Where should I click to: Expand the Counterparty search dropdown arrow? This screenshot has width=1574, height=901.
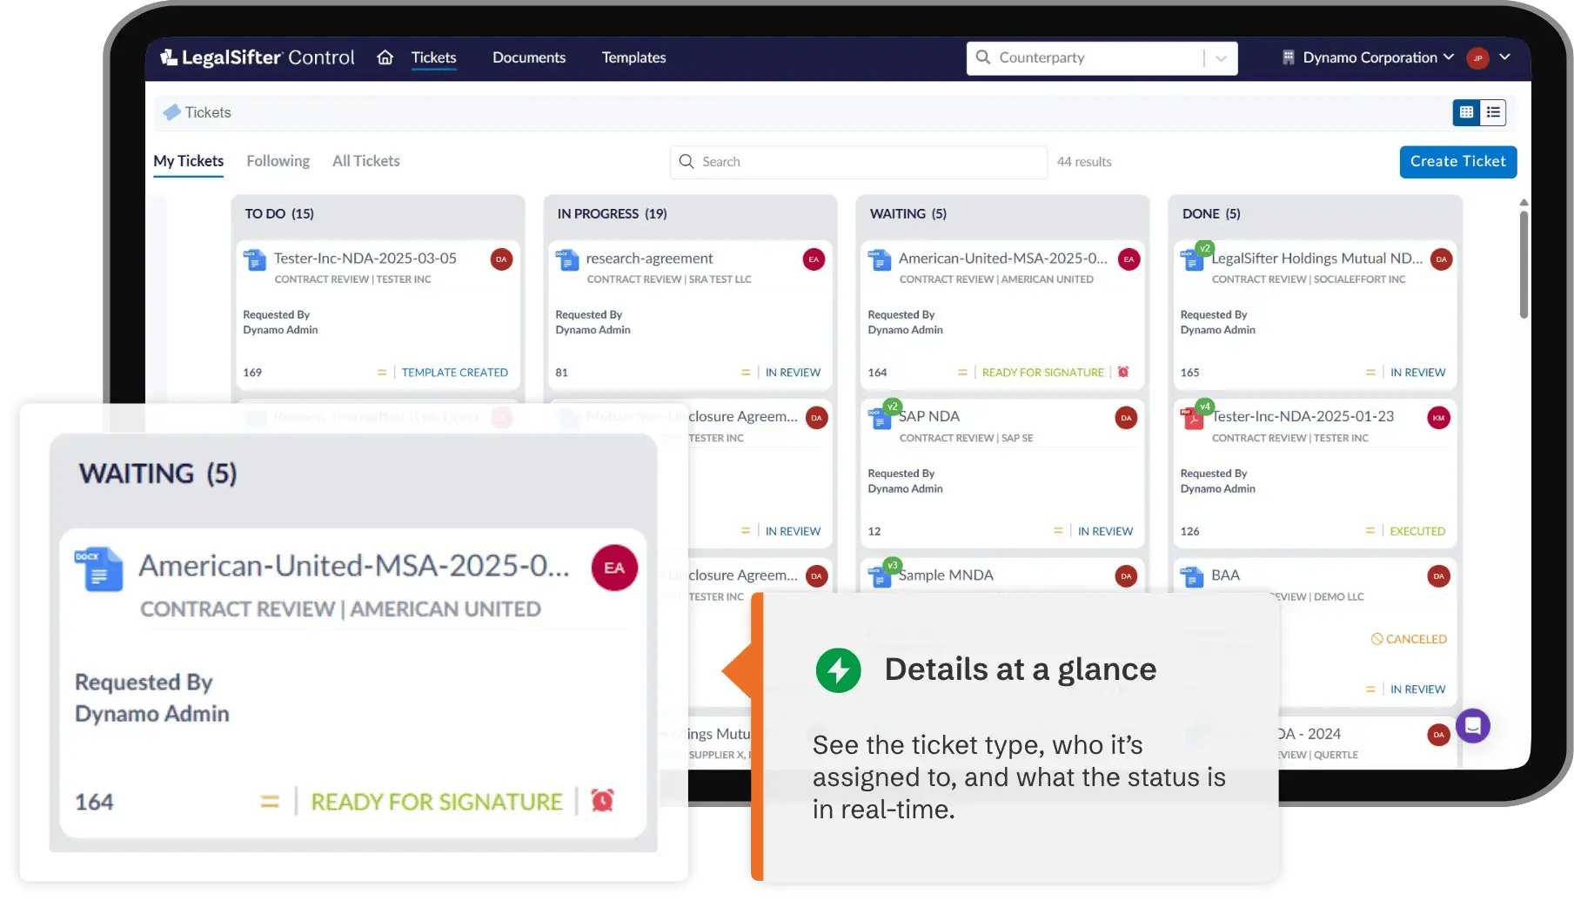[x=1221, y=58]
